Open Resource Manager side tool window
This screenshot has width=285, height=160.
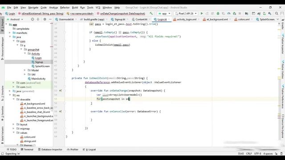tap(2, 48)
